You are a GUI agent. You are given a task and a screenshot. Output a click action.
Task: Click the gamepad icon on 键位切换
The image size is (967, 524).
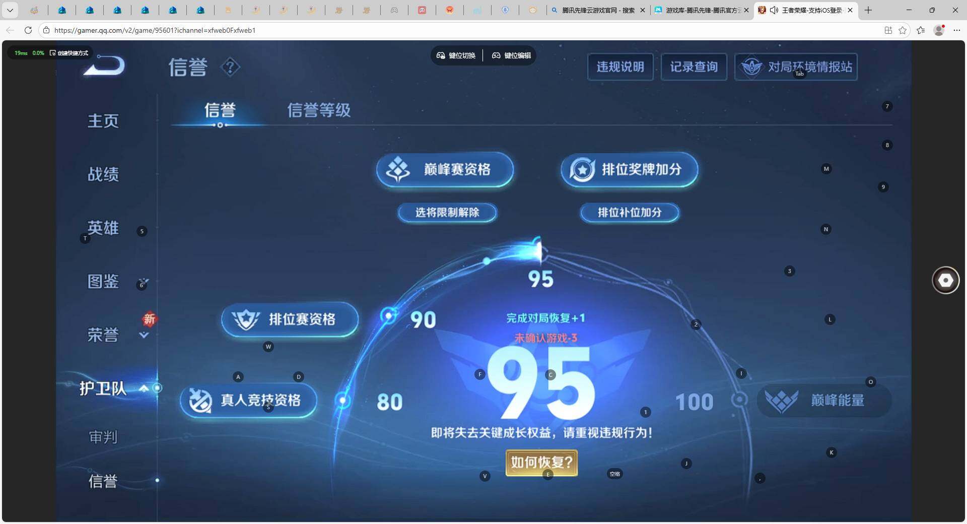tap(441, 56)
